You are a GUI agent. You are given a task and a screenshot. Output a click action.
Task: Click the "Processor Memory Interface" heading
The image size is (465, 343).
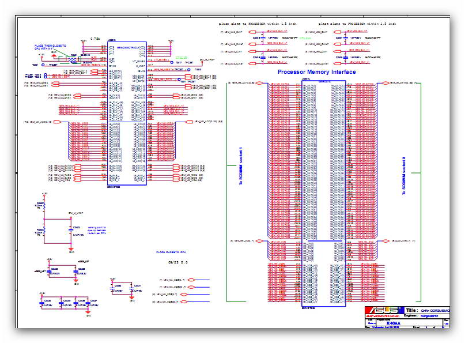click(317, 72)
